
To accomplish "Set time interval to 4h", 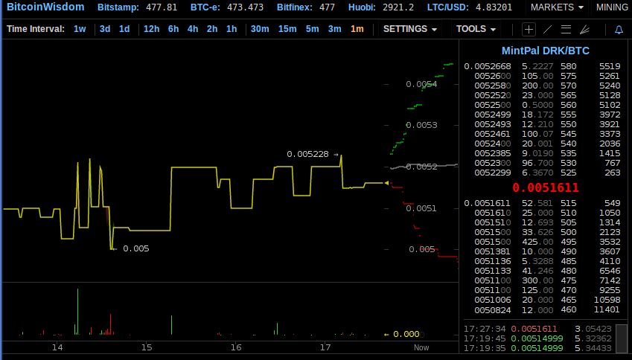I will (193, 29).
